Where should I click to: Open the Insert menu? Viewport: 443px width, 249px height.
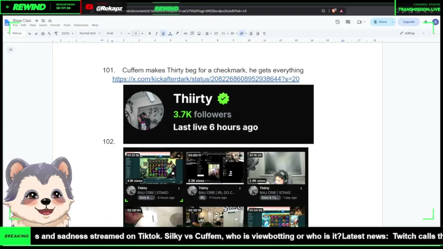coord(43,25)
